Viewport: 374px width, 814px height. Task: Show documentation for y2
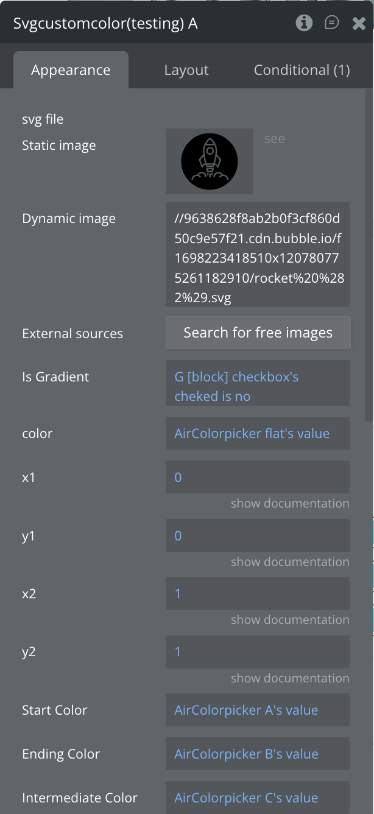click(x=289, y=678)
